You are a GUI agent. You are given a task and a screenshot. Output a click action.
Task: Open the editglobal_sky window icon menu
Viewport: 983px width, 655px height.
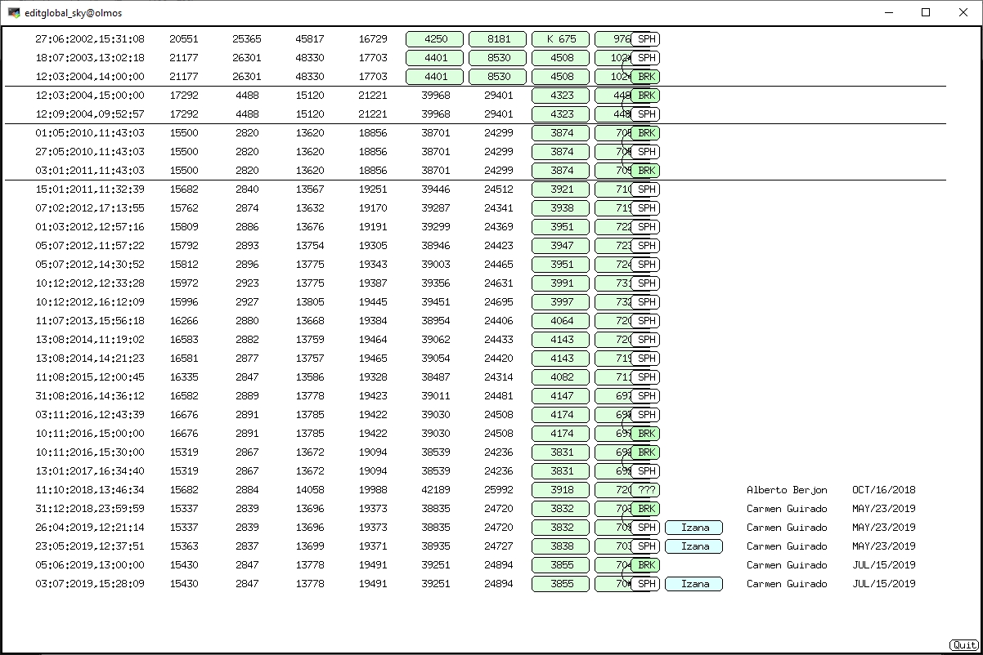click(x=14, y=13)
